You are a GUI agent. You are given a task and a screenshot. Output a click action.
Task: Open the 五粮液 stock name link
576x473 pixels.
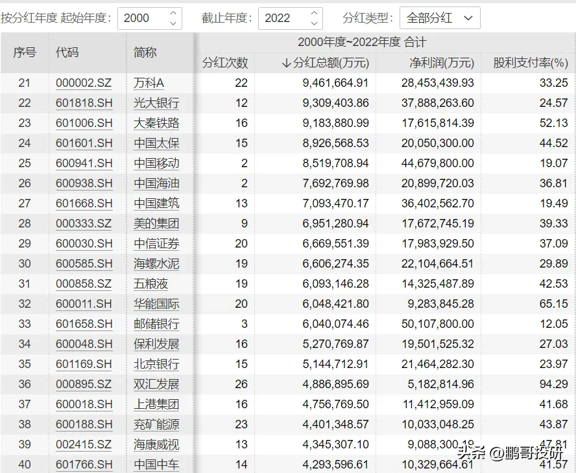tap(150, 284)
